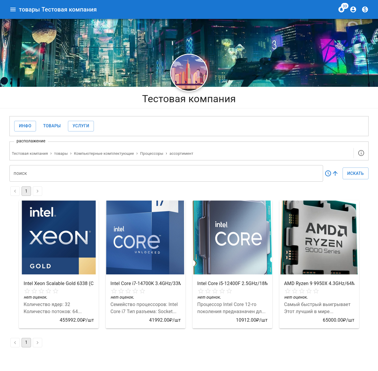Open notifications bell with 33 badge
The height and width of the screenshot is (371, 378).
coord(341,9)
